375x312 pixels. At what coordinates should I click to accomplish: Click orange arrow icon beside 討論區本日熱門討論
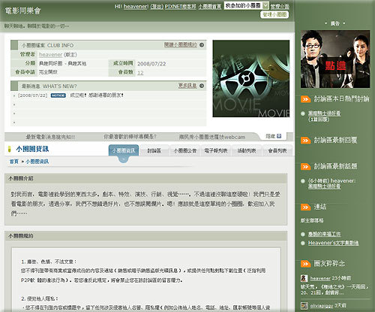[x=305, y=99]
